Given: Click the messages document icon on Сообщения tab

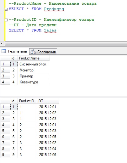Looking at the screenshot, I should click(33, 52).
